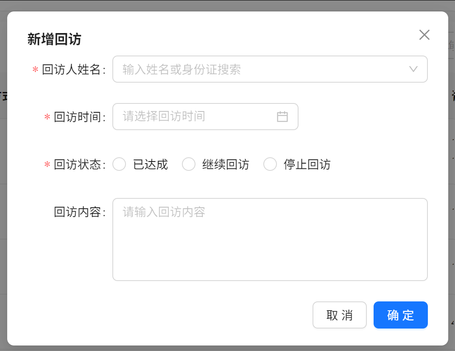Screen dimensions: 455x351
Task: Click the 回访时间 field label
Action: point(79,117)
